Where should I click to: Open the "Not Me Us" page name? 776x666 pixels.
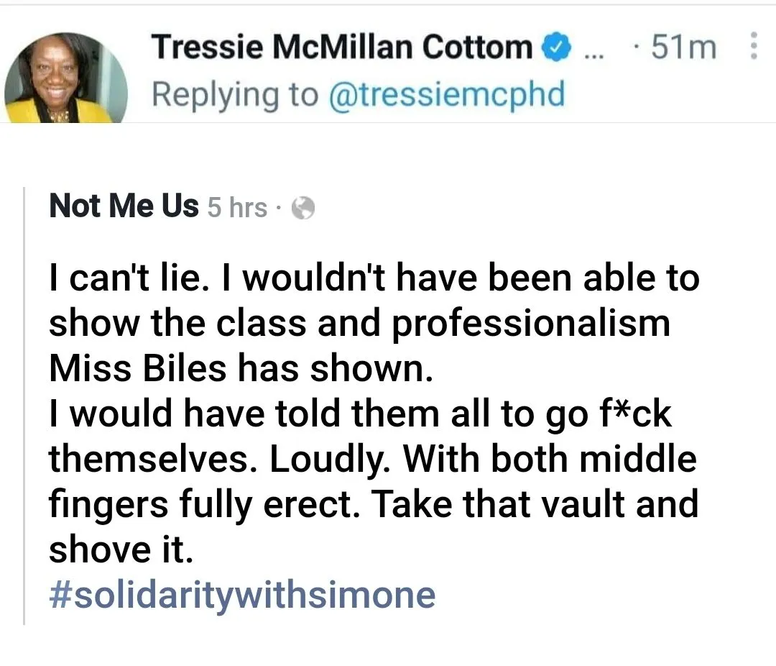click(124, 206)
